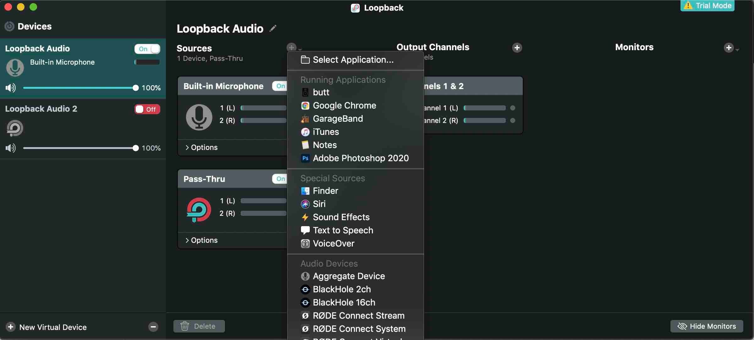Click the plus icon next to Output Channels
This screenshot has height=340, width=754.
517,48
